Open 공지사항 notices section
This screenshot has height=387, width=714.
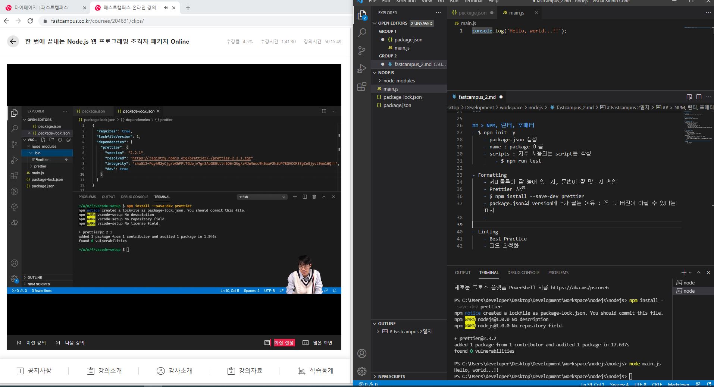(x=34, y=371)
